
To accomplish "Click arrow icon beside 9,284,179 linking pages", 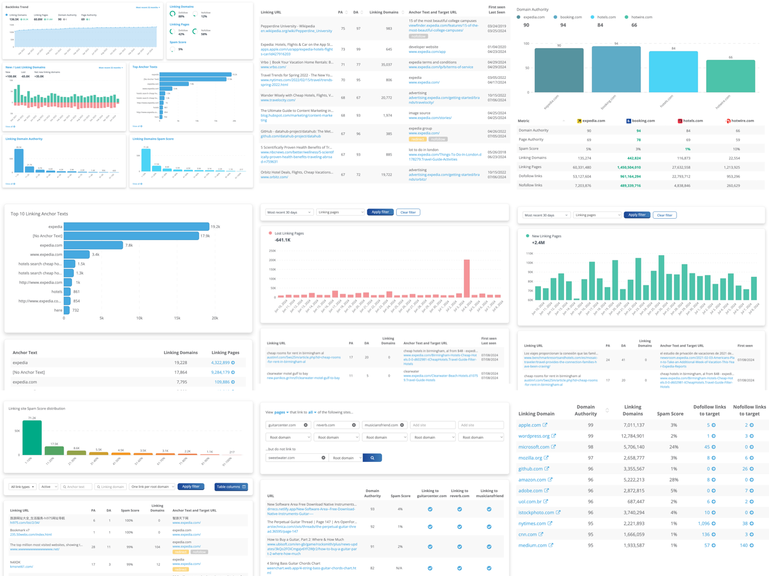I will click(233, 372).
